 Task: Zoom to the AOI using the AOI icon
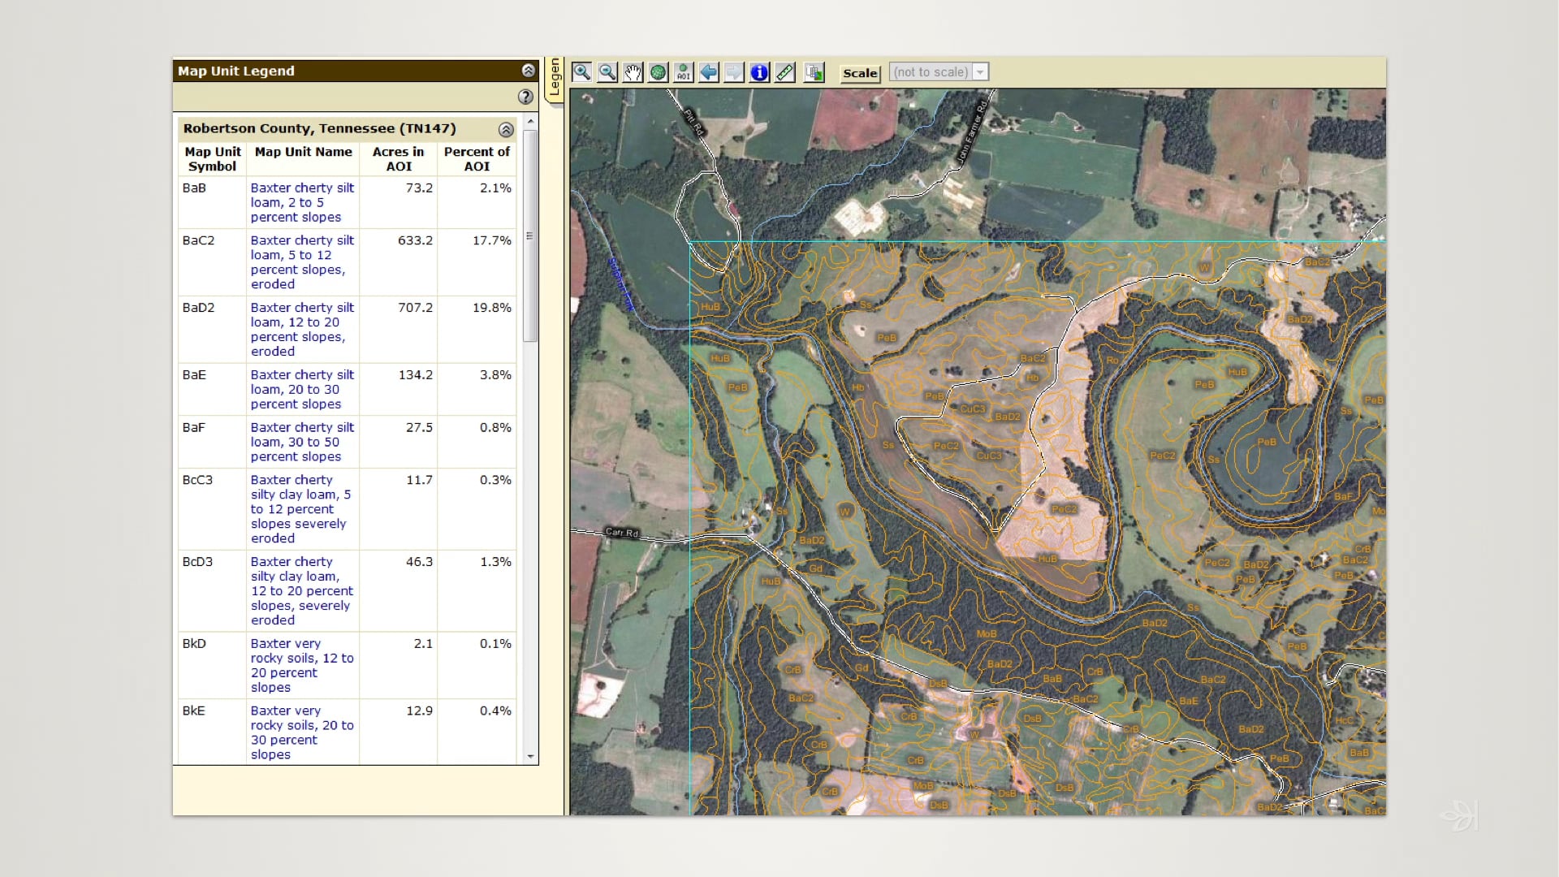click(684, 72)
